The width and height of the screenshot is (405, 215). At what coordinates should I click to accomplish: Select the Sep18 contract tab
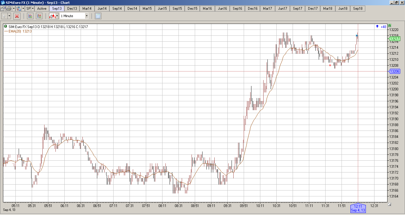pos(358,9)
